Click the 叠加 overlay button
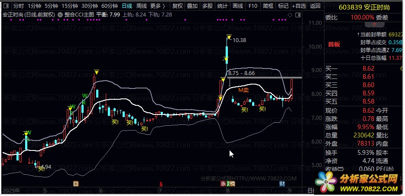 [192, 6]
